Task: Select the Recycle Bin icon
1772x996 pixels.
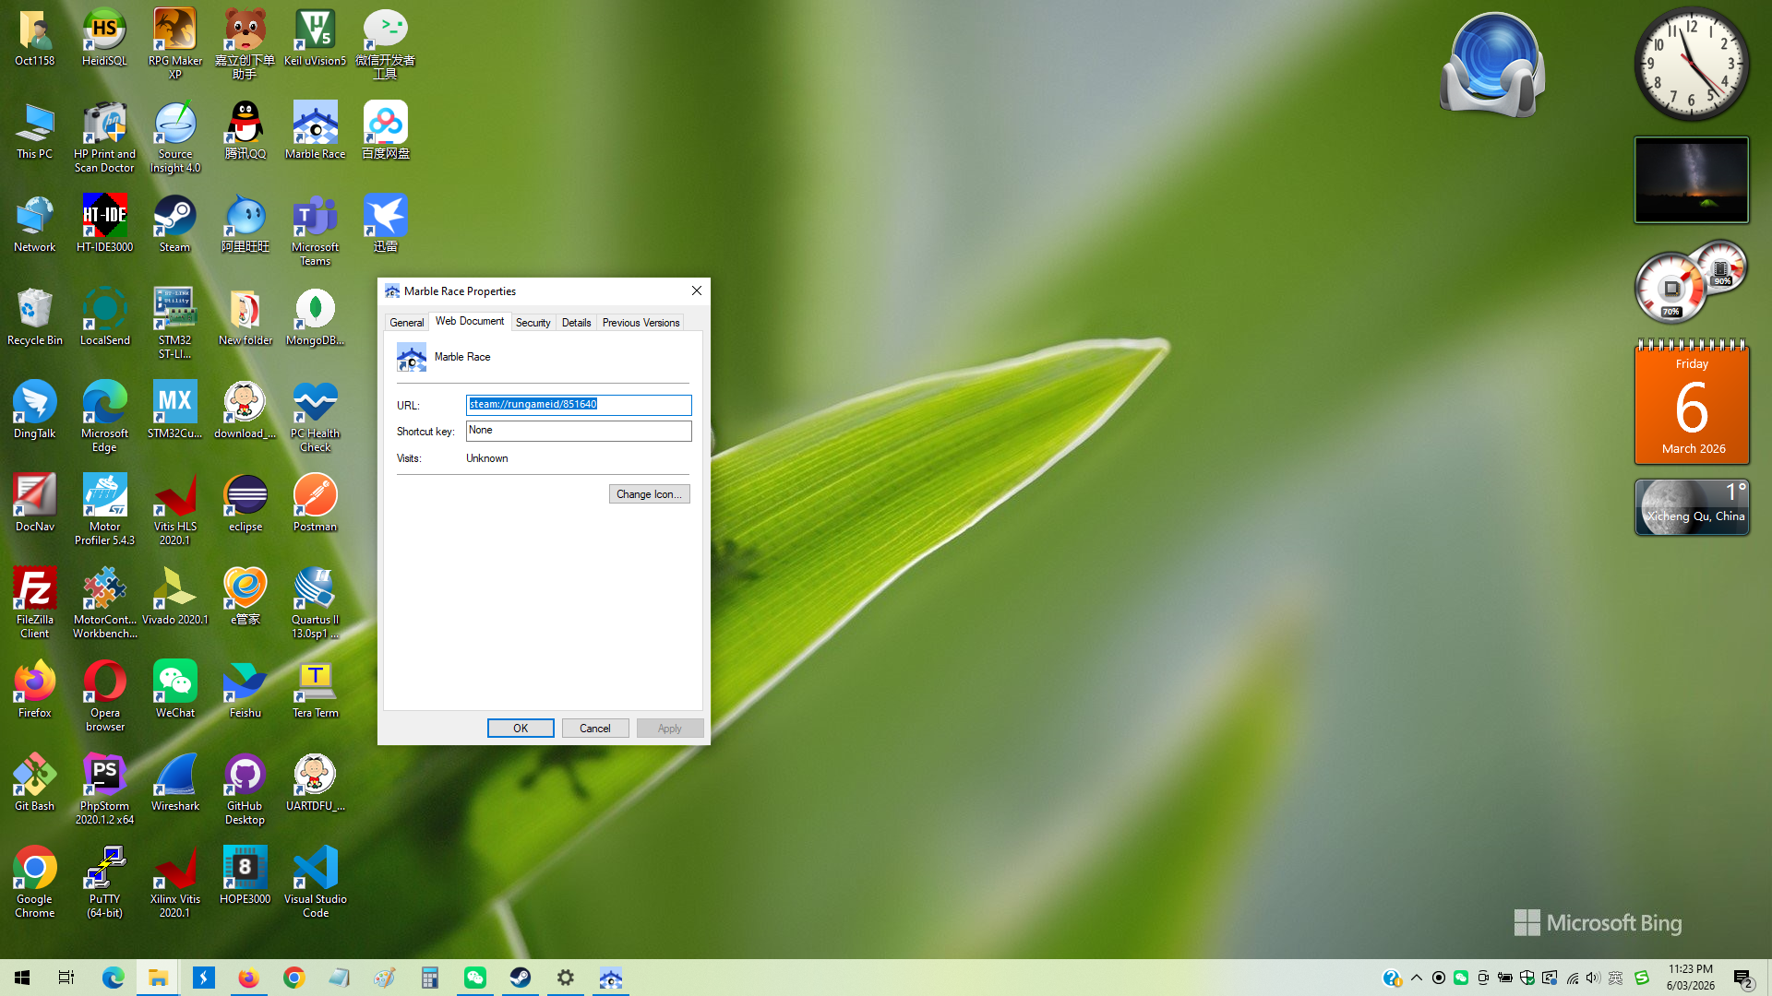Action: coord(34,314)
